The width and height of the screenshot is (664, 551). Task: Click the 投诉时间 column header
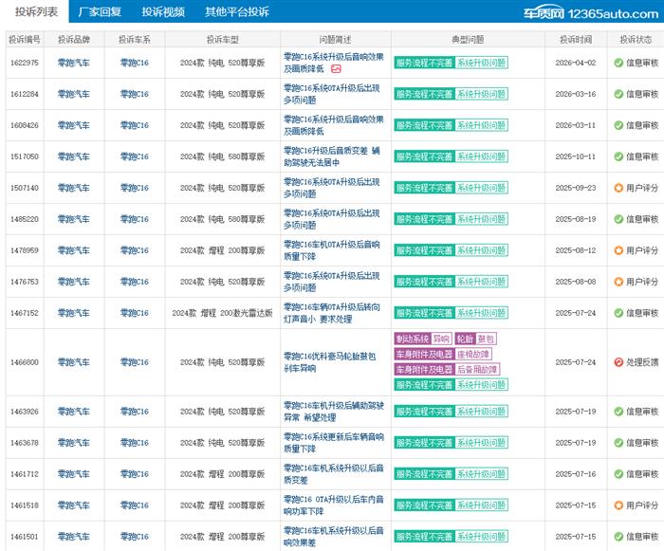[x=576, y=40]
